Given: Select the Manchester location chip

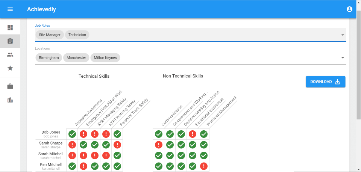Looking at the screenshot, I should (76, 58).
